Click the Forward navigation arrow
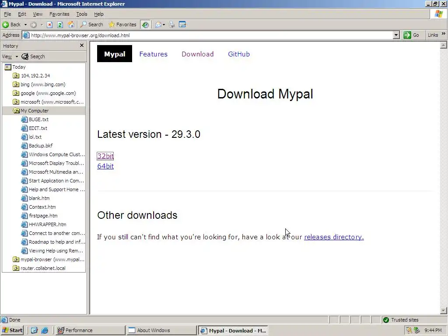 [x=33, y=24]
